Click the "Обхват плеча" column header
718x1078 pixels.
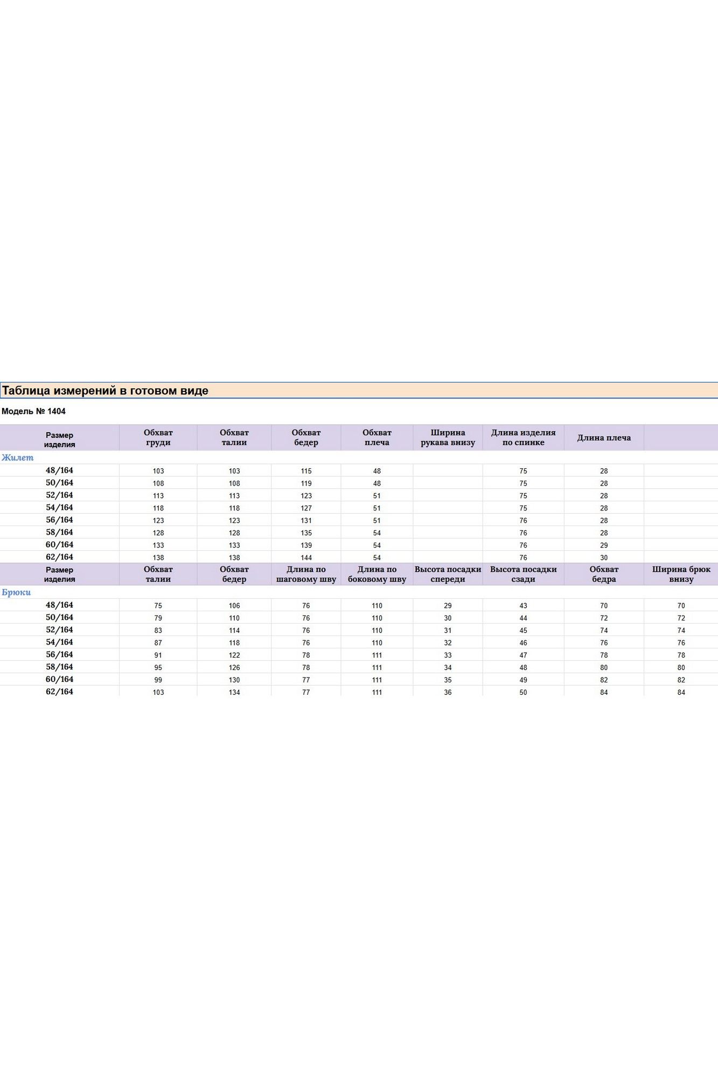pos(377,438)
